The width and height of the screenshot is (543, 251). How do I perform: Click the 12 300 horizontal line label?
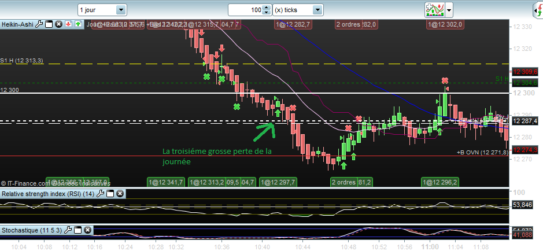pyautogui.click(x=9, y=90)
